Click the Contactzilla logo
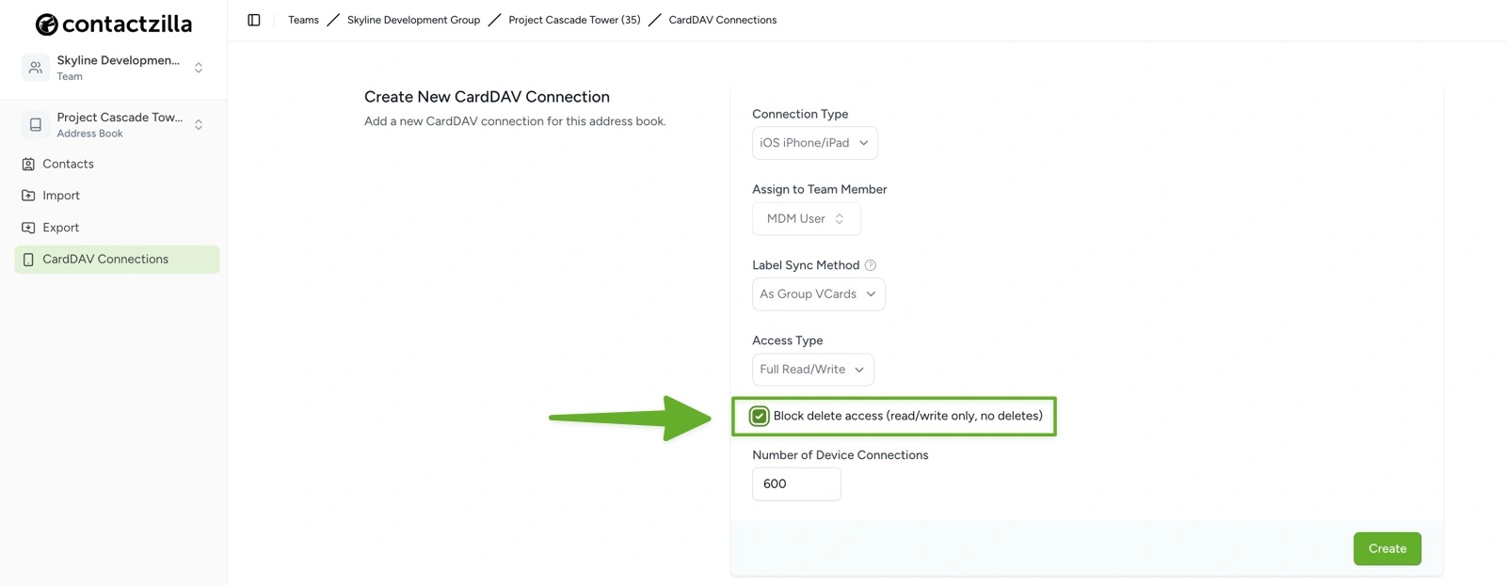 tap(113, 23)
